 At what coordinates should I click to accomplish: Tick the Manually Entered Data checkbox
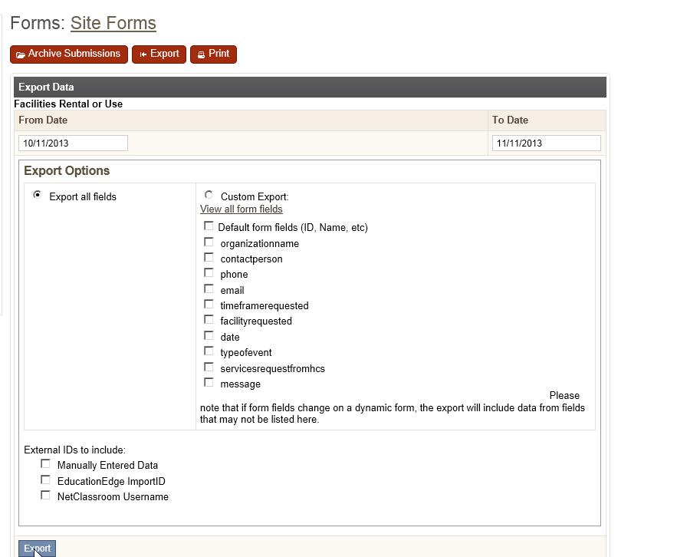(x=45, y=463)
